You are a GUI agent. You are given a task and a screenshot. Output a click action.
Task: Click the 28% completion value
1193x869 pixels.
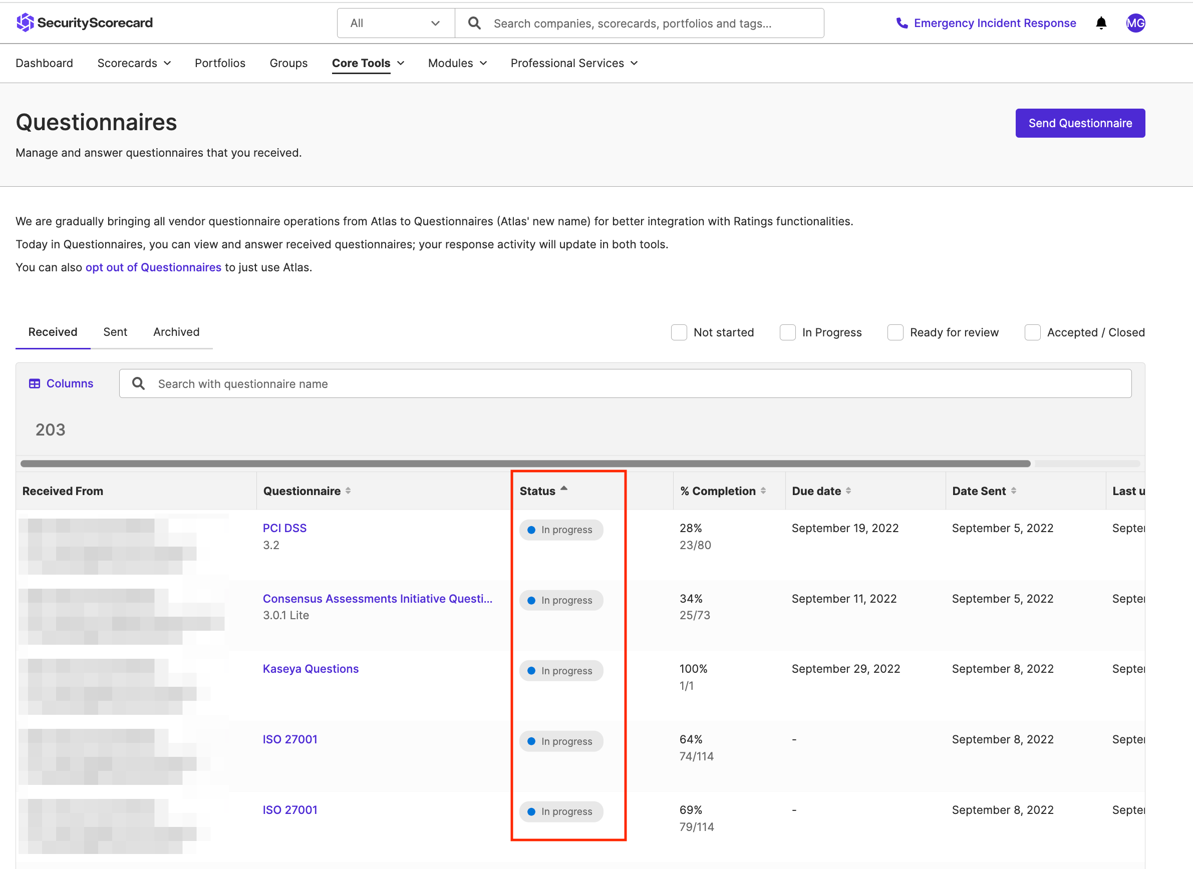tap(691, 528)
